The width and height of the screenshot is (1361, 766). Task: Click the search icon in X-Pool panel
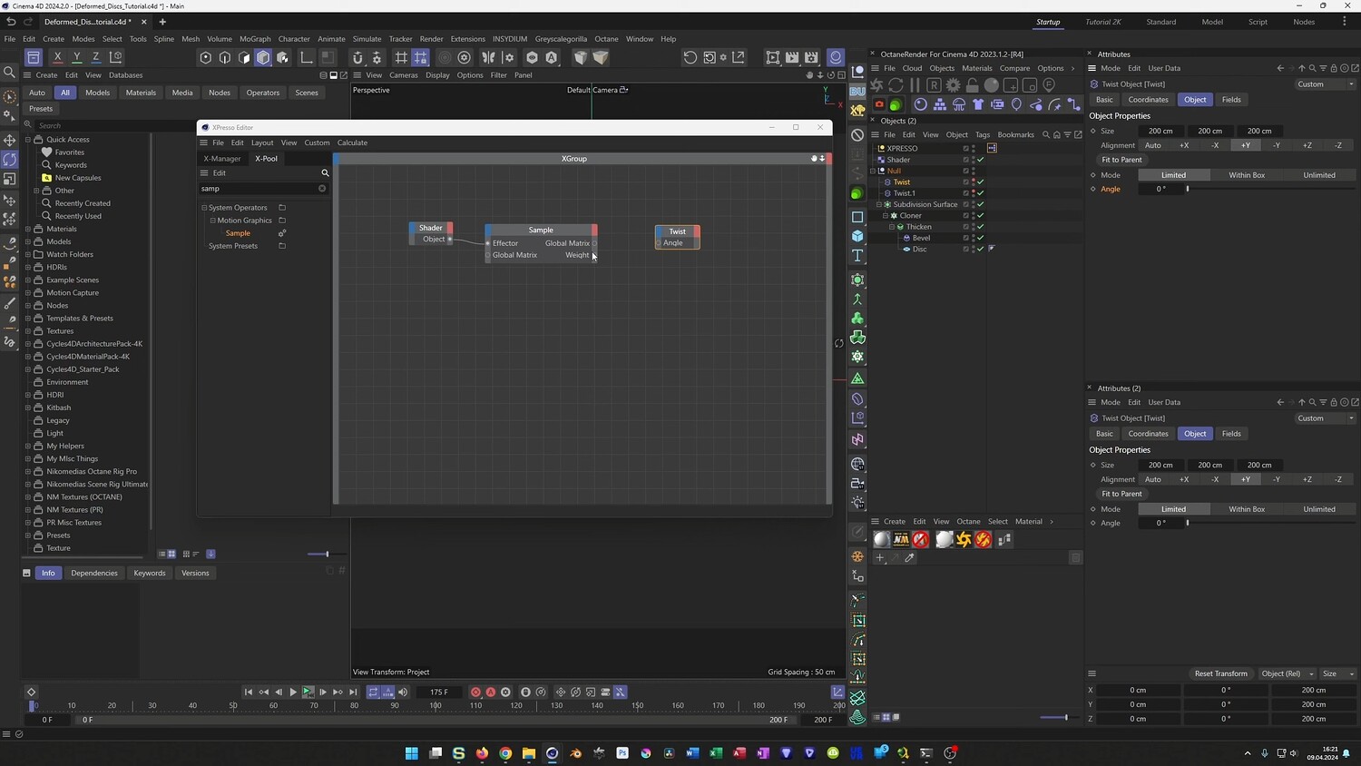[x=325, y=172]
